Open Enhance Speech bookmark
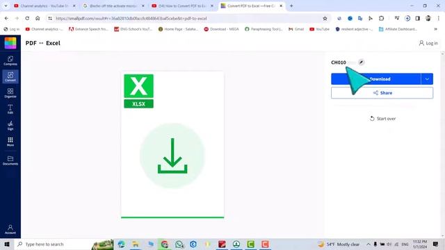445x250 pixels. (88, 29)
